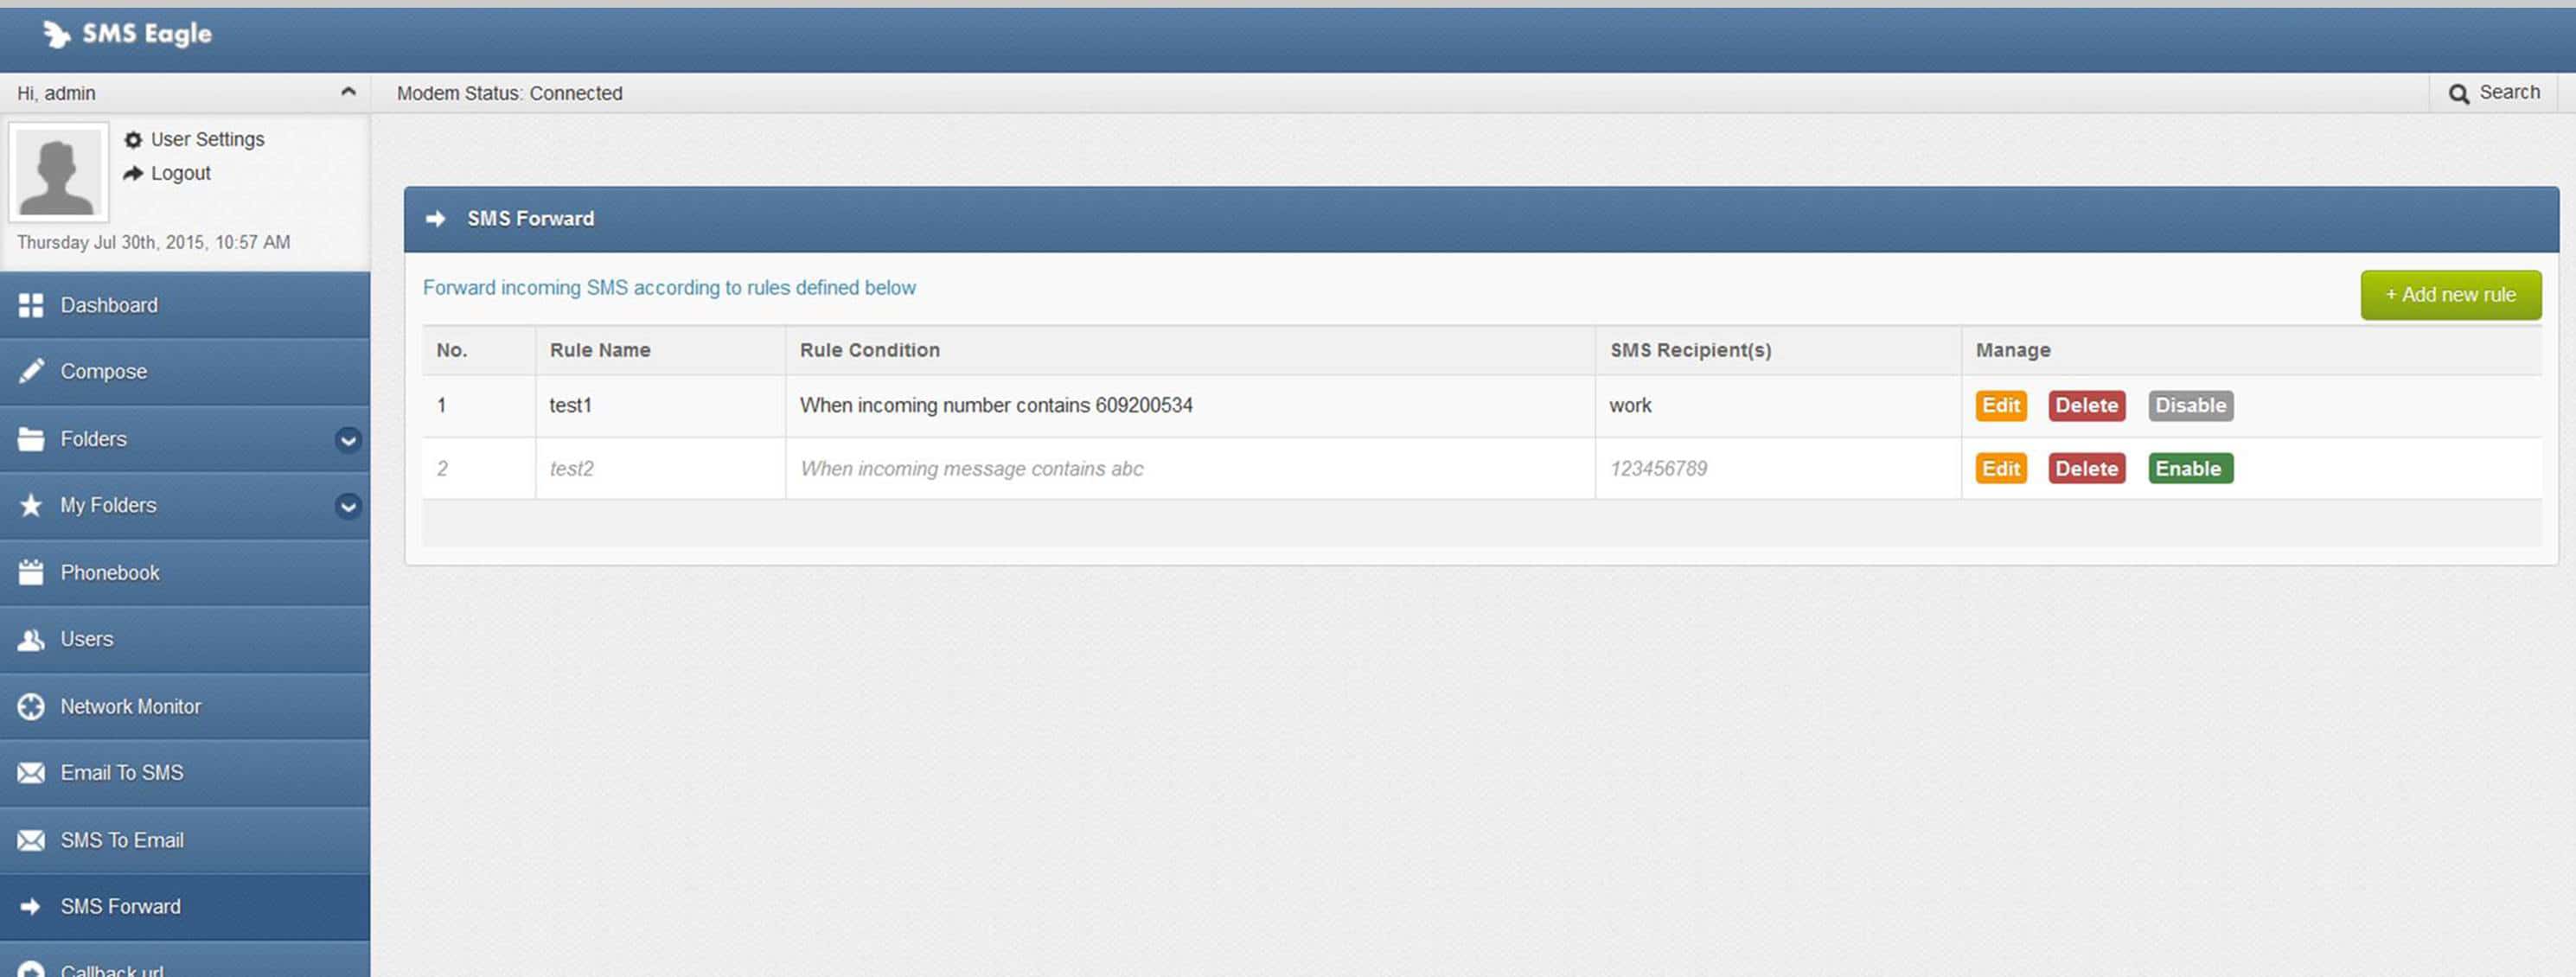Open SMS To Email settings
Image resolution: width=2576 pixels, height=977 pixels.
(185, 841)
